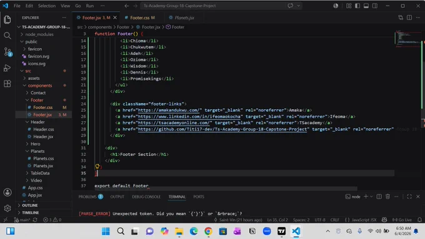Open Run and Debug view
The image size is (425, 239).
(x=7, y=67)
